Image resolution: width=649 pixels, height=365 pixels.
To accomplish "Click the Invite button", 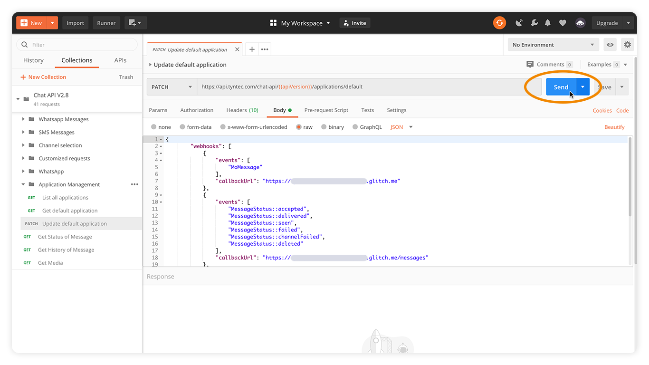I will pyautogui.click(x=354, y=23).
